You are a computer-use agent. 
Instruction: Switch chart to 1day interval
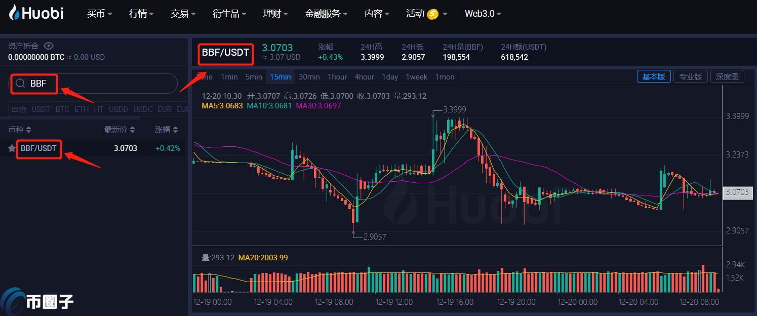click(x=390, y=77)
